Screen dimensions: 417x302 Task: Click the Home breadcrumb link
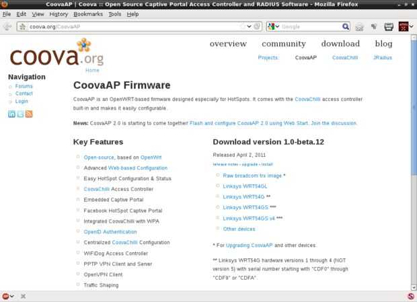click(x=92, y=70)
